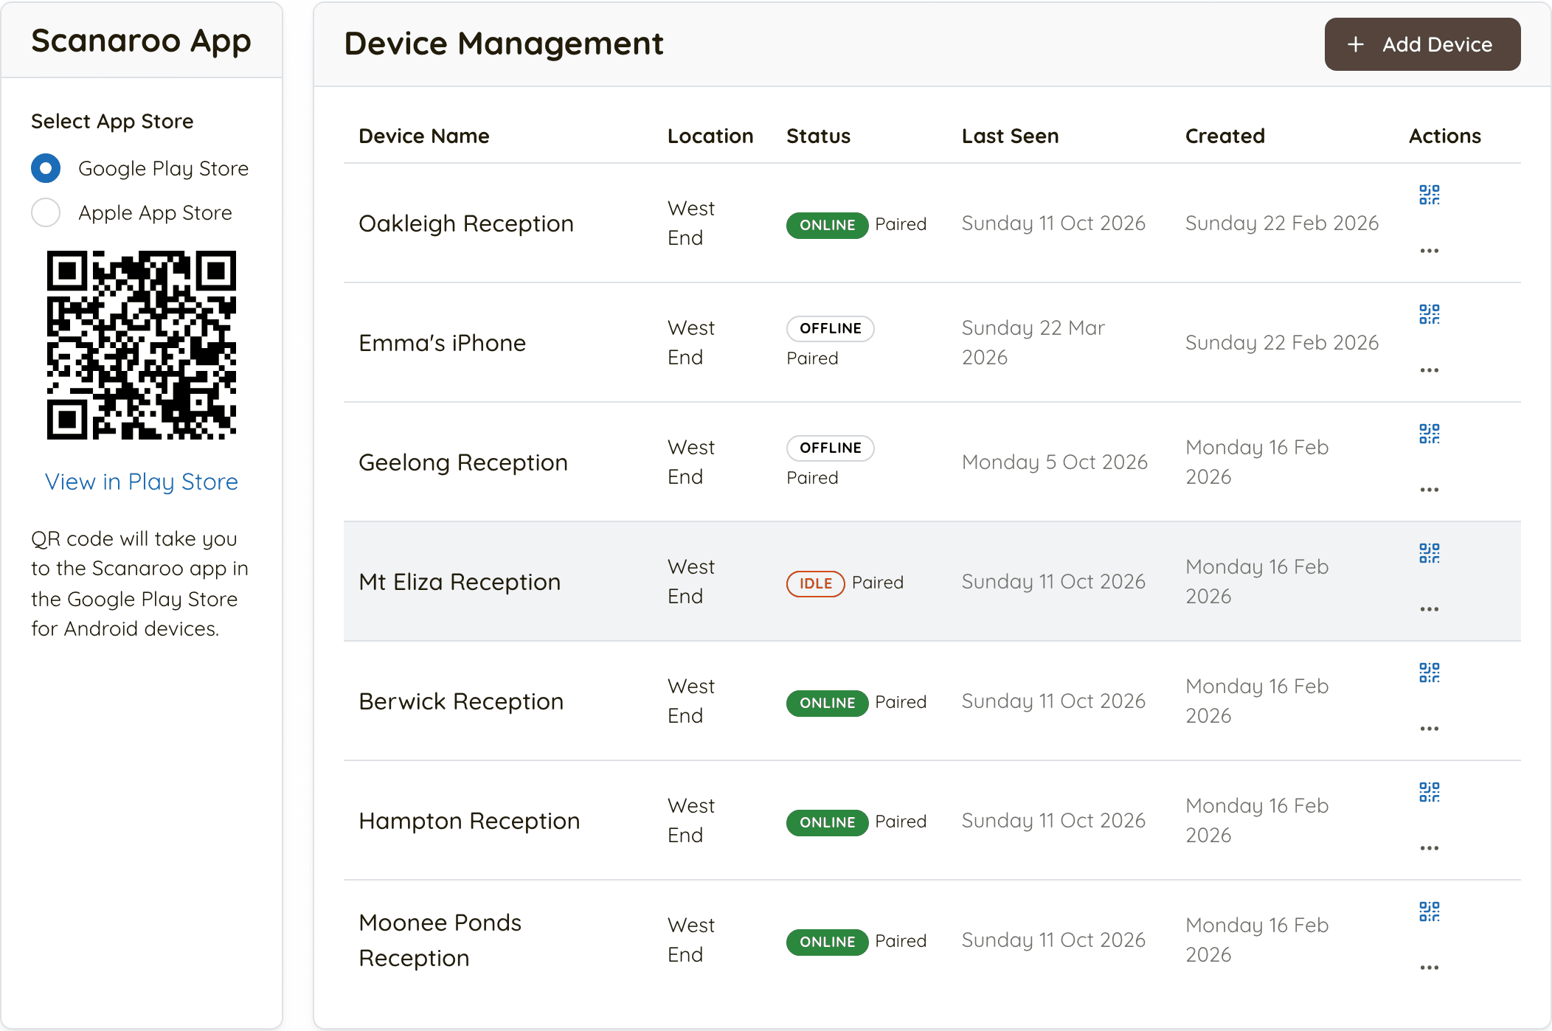The height and width of the screenshot is (1031, 1552).
Task: Click OFFLINE badge for Emma's iPhone
Action: tap(830, 328)
